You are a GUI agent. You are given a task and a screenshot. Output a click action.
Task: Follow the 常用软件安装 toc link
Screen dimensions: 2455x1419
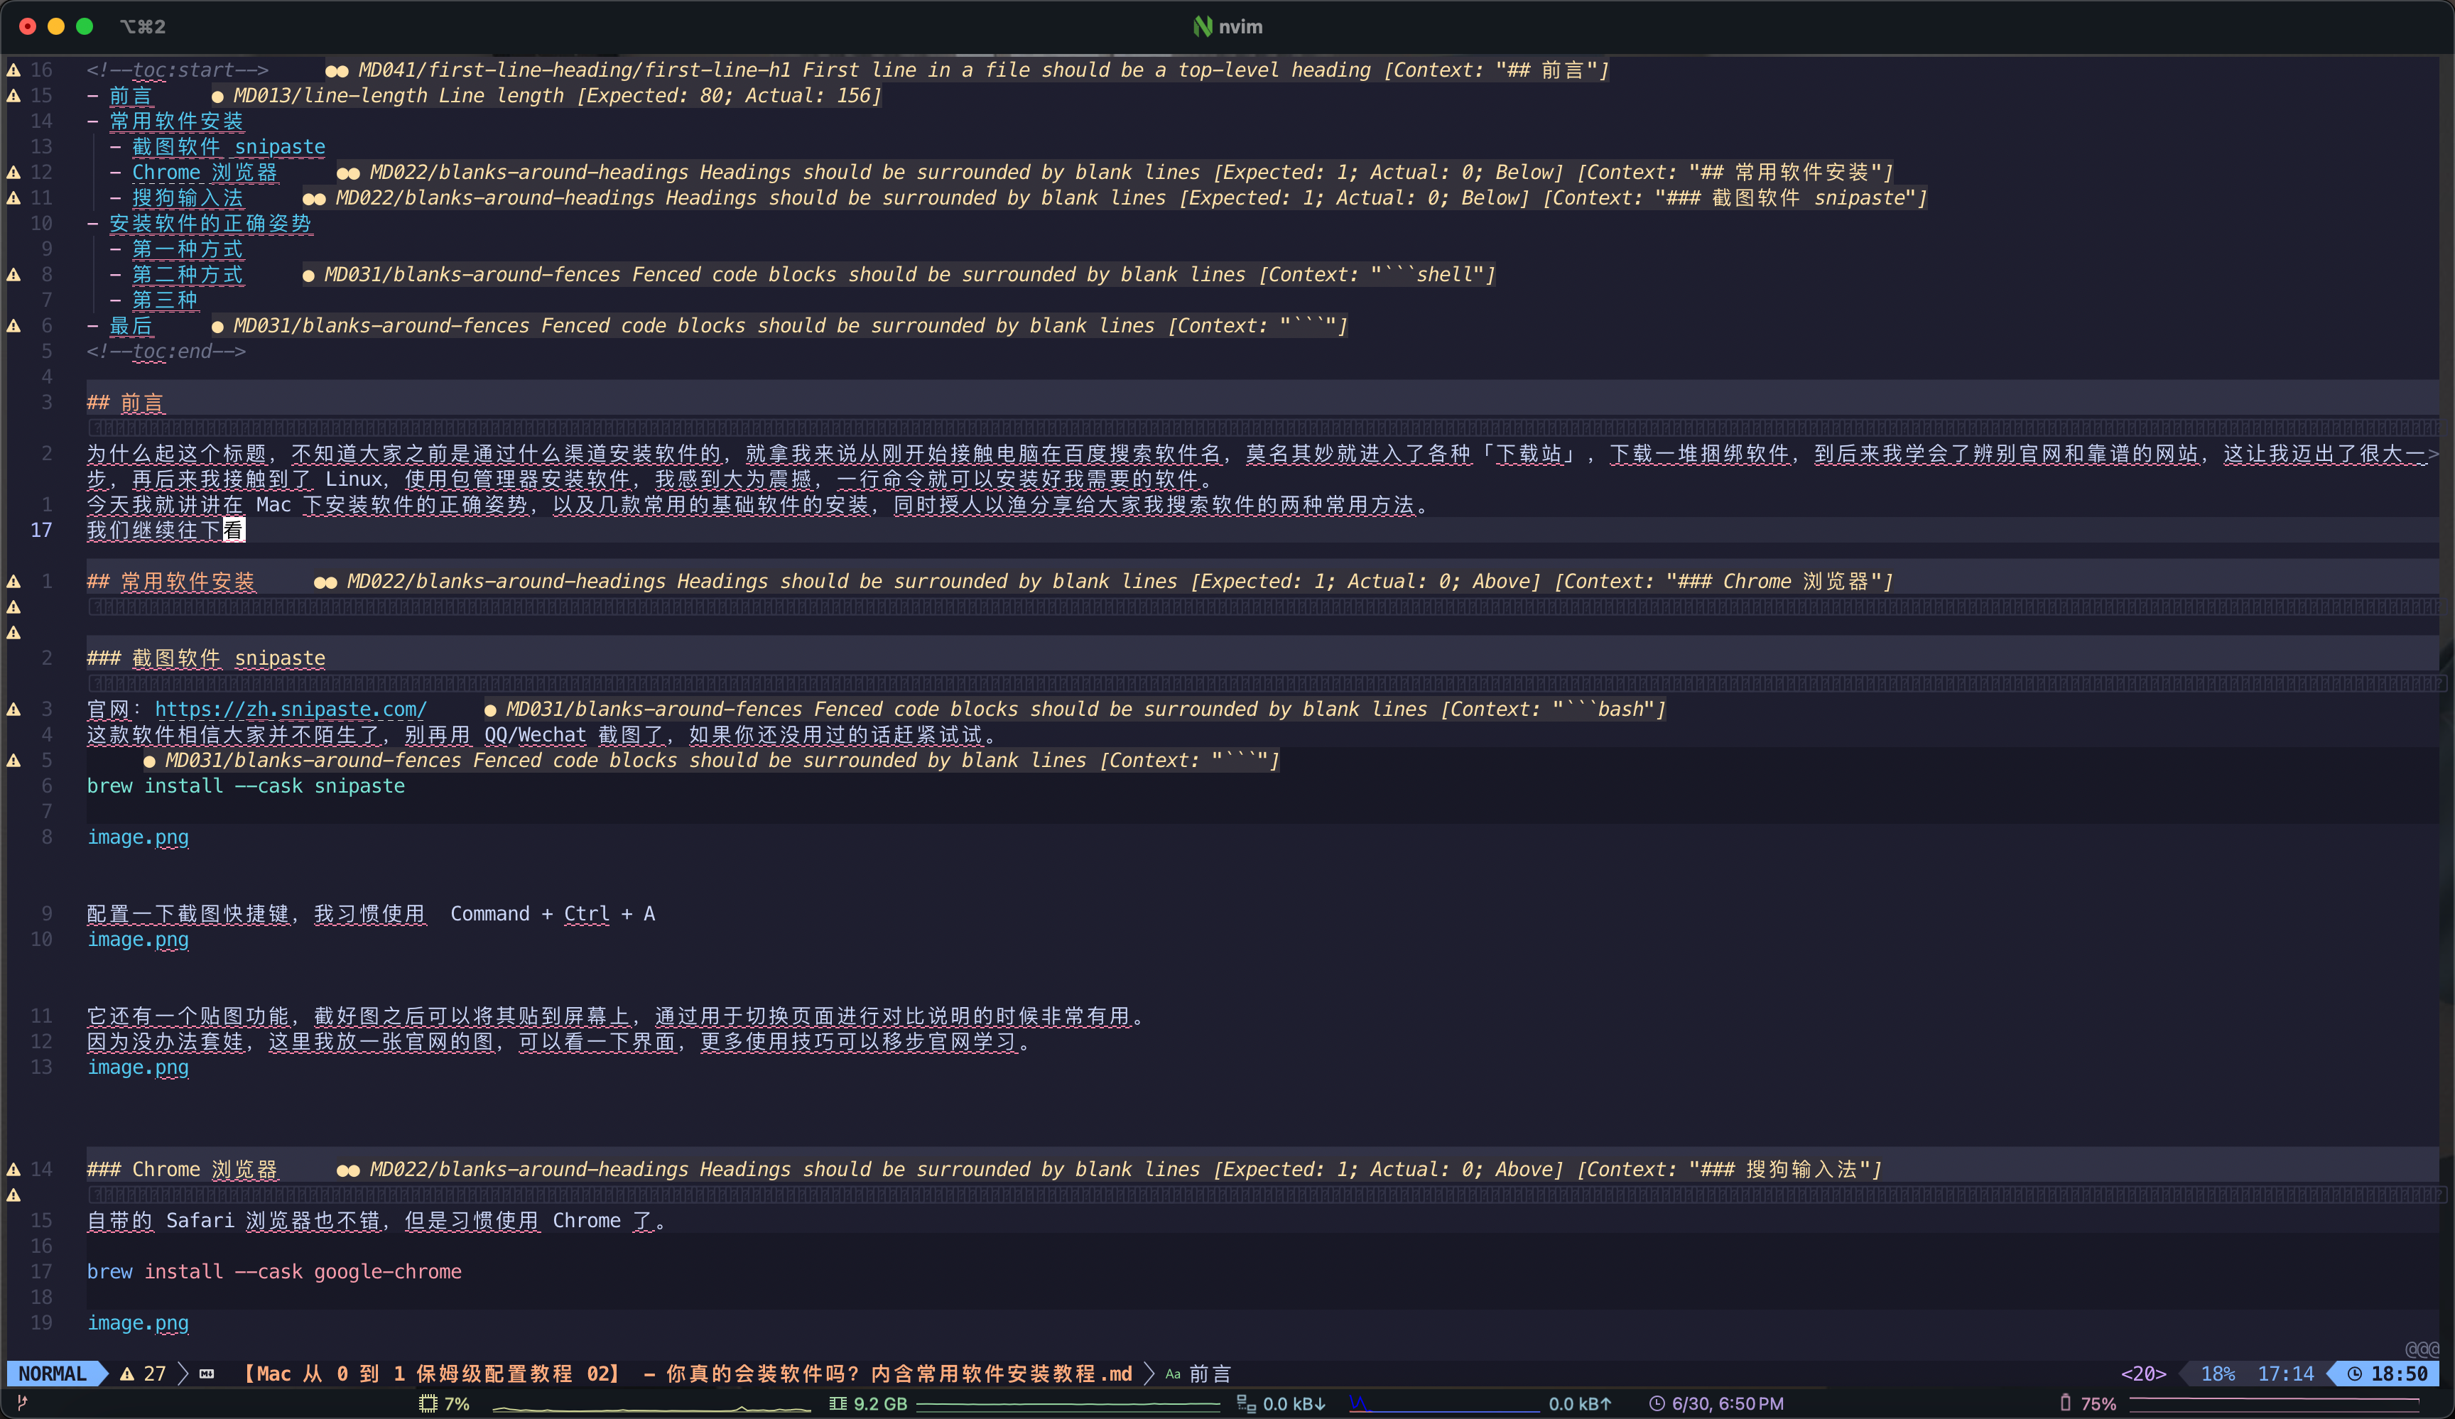pos(176,121)
